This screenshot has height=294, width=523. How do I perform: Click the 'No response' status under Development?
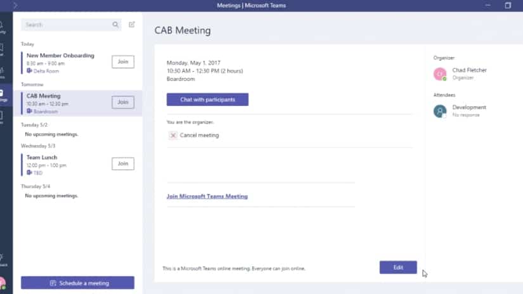click(x=466, y=115)
